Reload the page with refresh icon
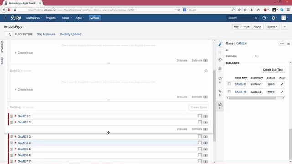This screenshot has height=164, width=292. (179, 10)
